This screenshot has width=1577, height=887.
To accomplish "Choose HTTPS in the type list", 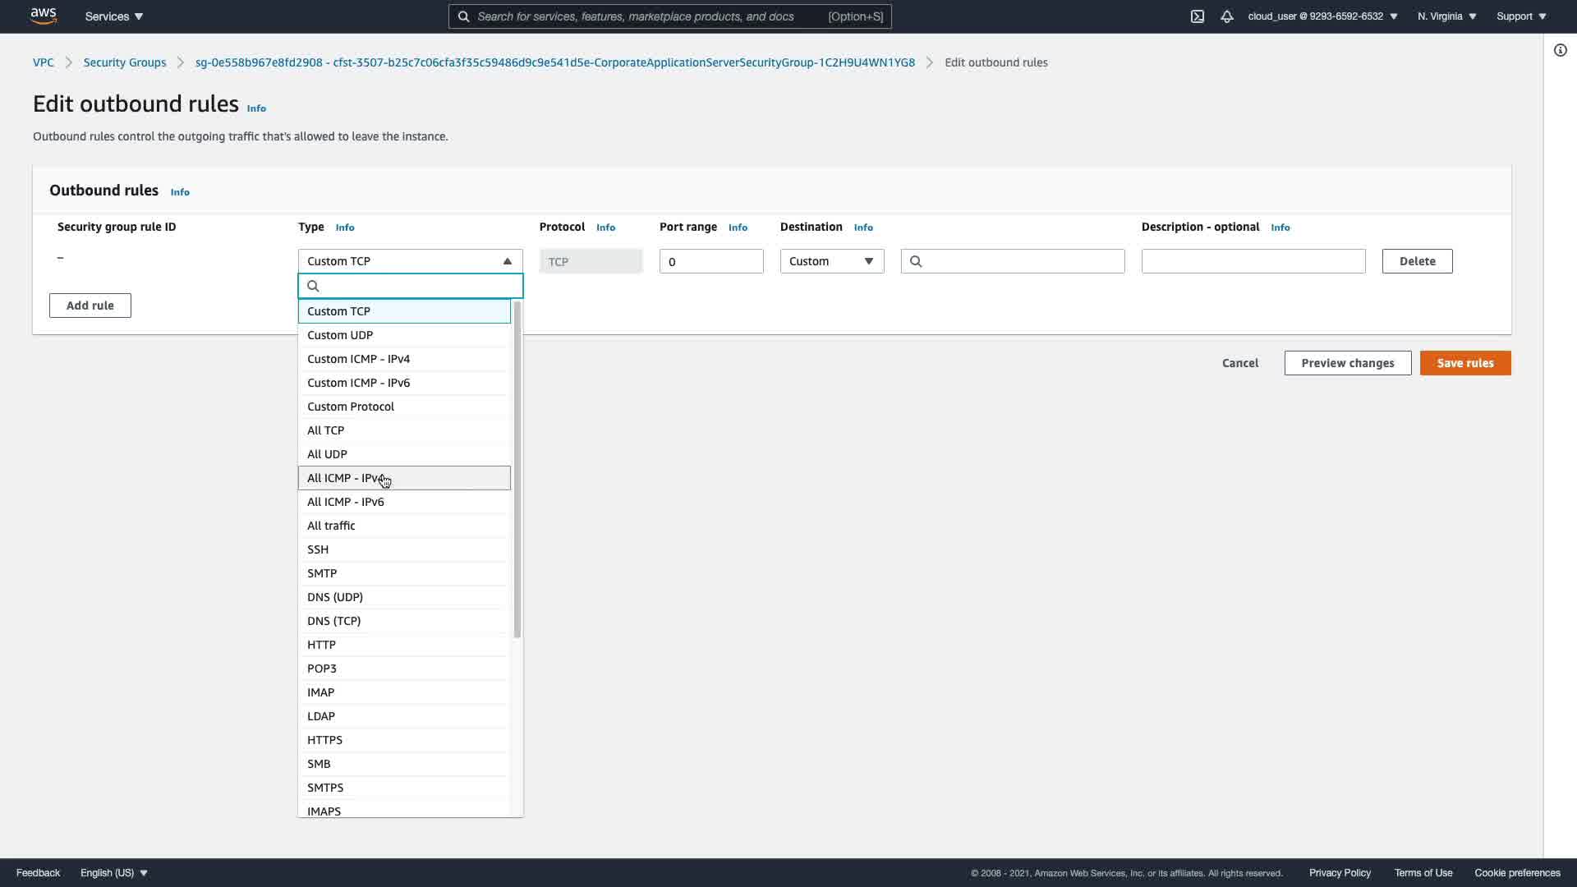I will pos(325,740).
